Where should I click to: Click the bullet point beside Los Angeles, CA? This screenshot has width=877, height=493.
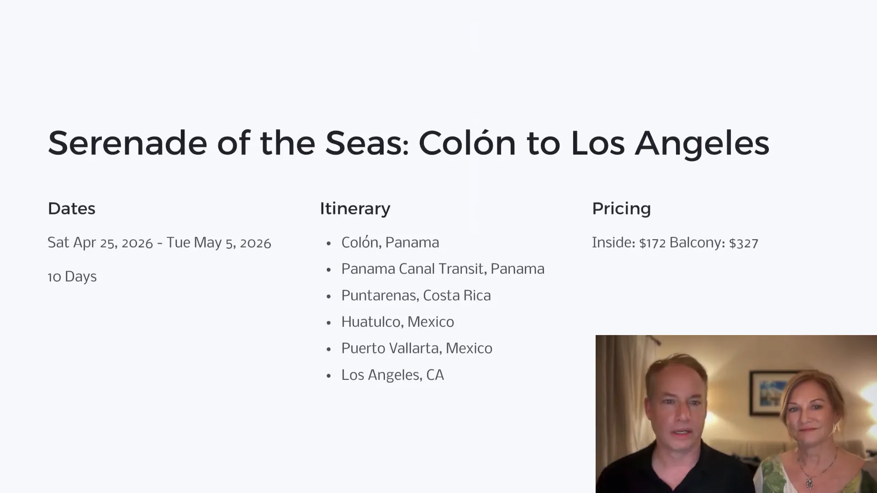click(x=328, y=376)
